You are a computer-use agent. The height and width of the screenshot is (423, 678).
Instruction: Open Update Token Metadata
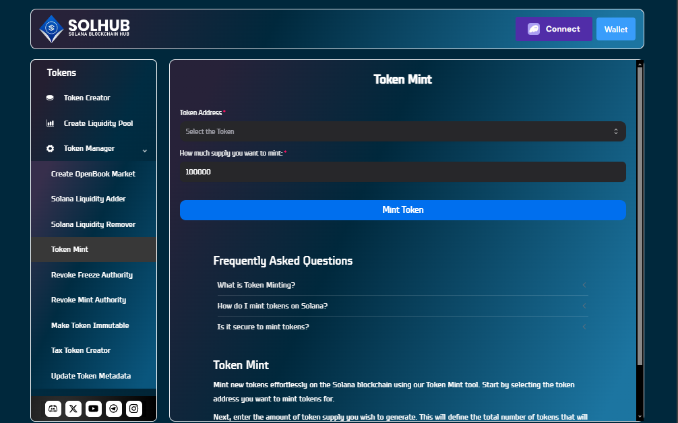point(91,376)
